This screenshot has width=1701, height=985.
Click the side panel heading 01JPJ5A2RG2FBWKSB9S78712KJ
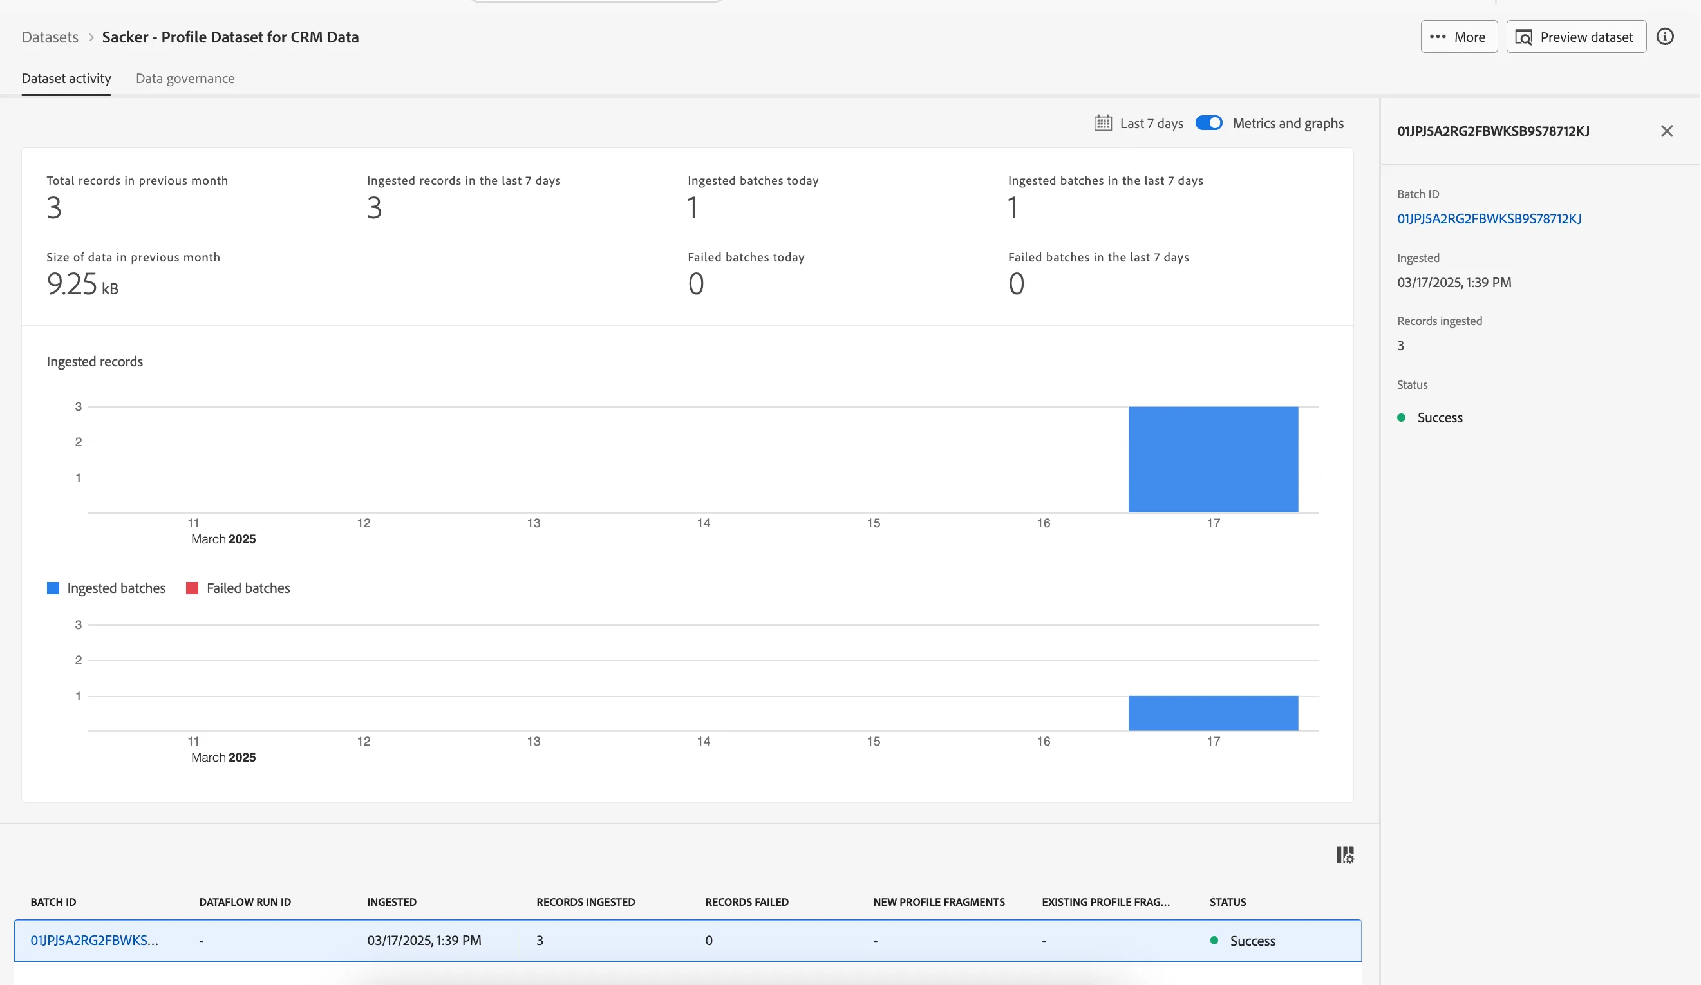(x=1493, y=131)
